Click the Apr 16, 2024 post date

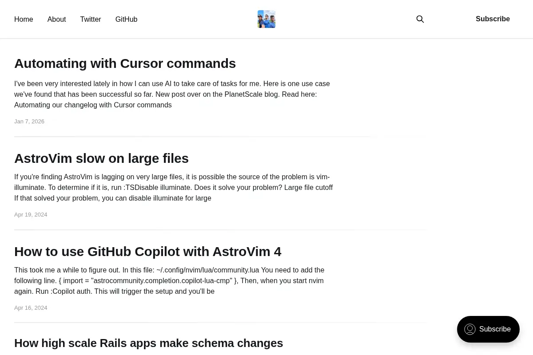pos(31,308)
